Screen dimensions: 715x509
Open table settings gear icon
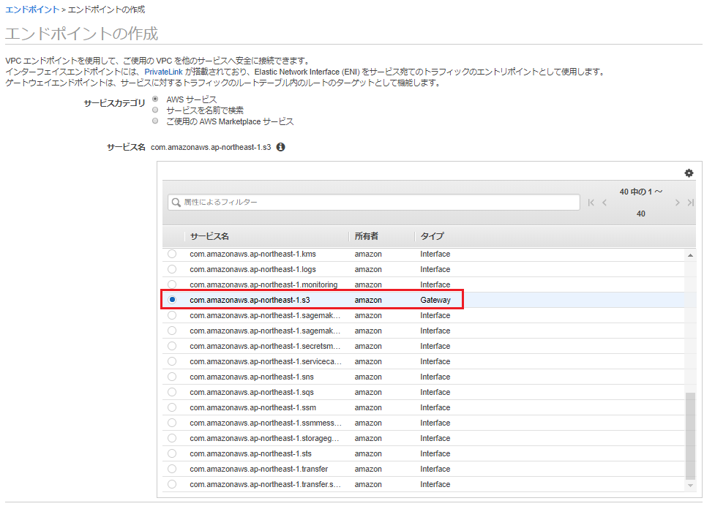[689, 173]
